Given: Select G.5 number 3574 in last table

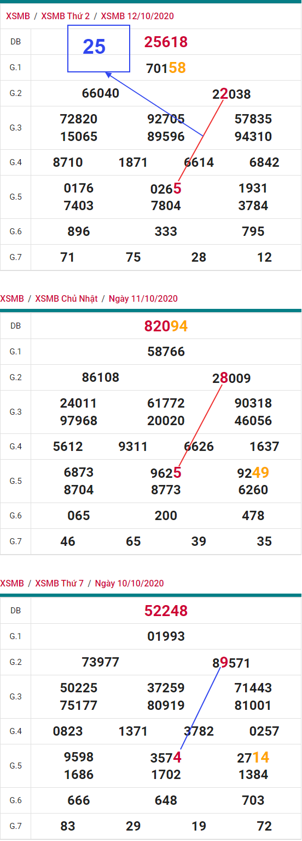Looking at the screenshot, I should click(x=166, y=758).
